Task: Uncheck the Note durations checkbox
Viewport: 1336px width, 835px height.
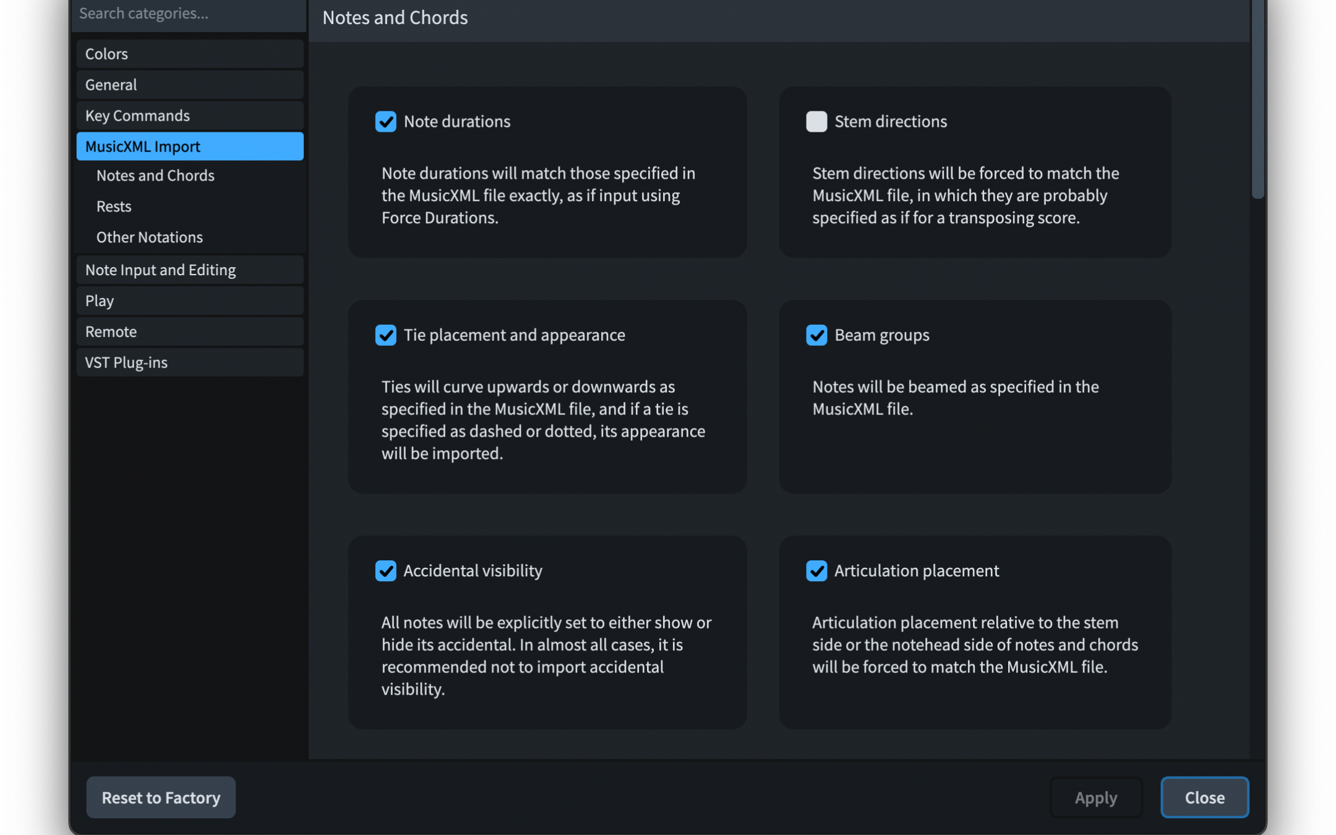Action: [x=385, y=121]
